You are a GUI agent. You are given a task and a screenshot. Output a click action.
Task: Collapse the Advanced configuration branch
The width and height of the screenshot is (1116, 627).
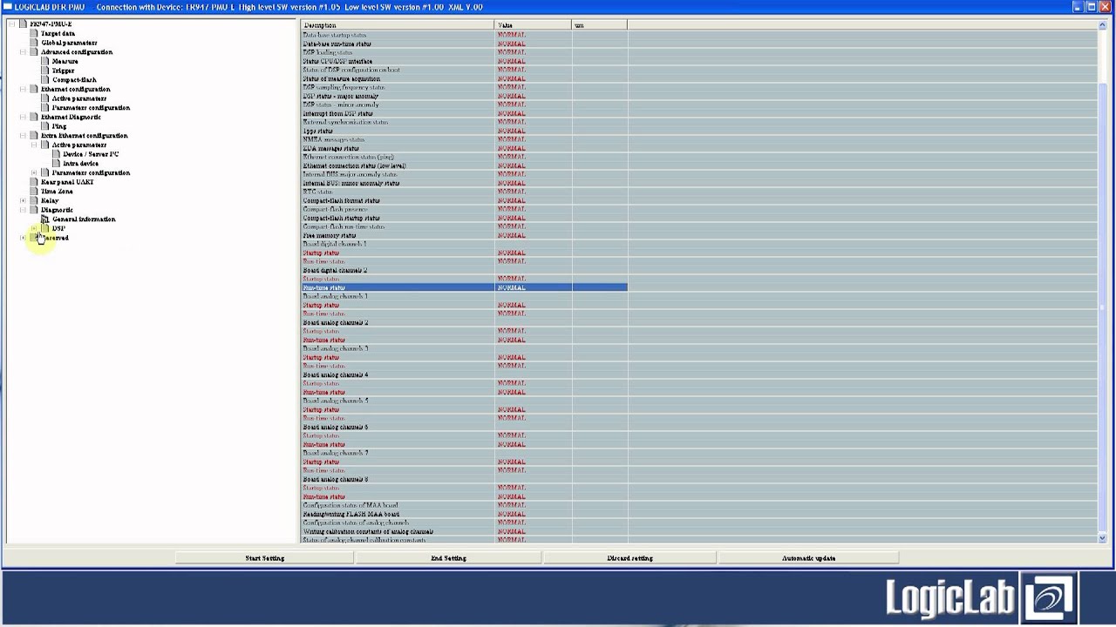coord(23,52)
